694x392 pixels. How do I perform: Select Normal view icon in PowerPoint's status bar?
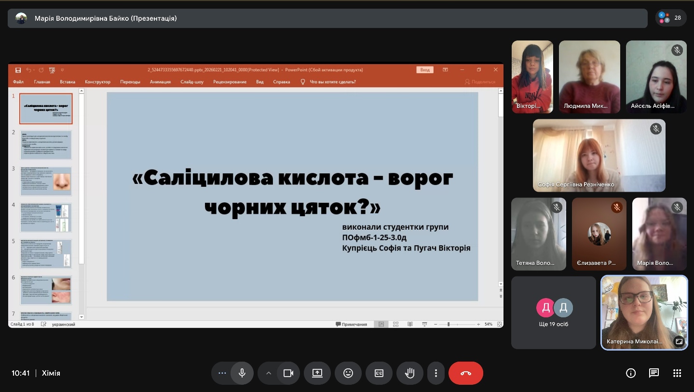pos(381,324)
